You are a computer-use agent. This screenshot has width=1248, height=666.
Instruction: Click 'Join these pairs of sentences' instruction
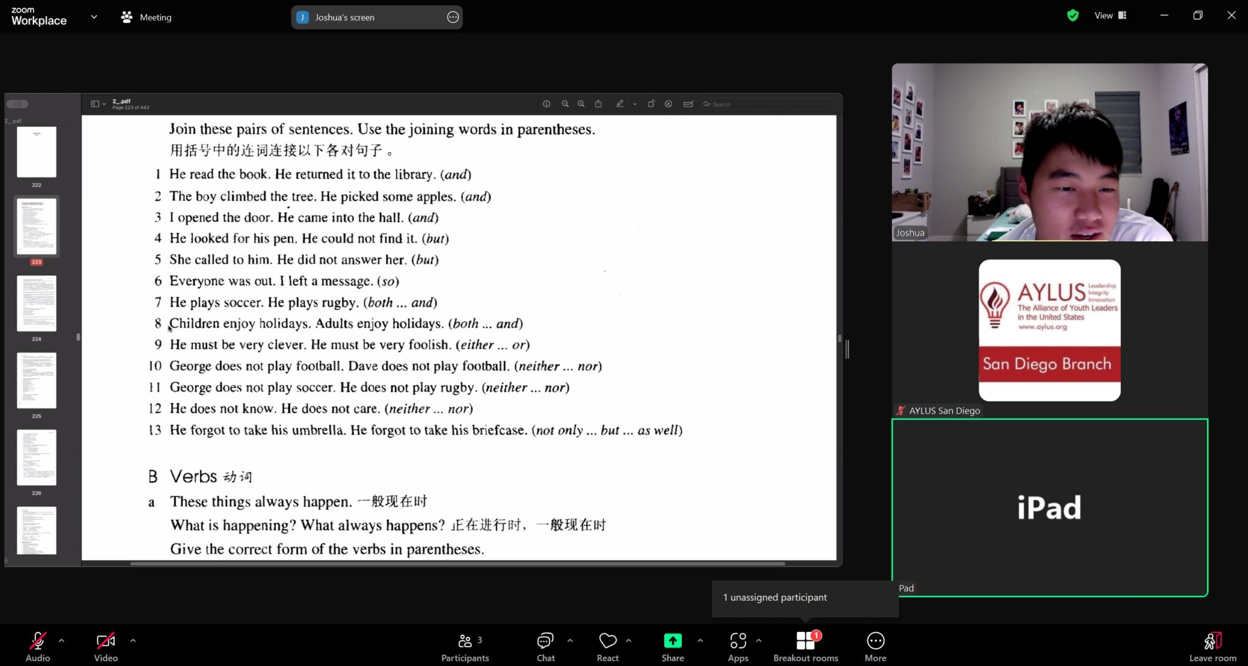click(382, 129)
